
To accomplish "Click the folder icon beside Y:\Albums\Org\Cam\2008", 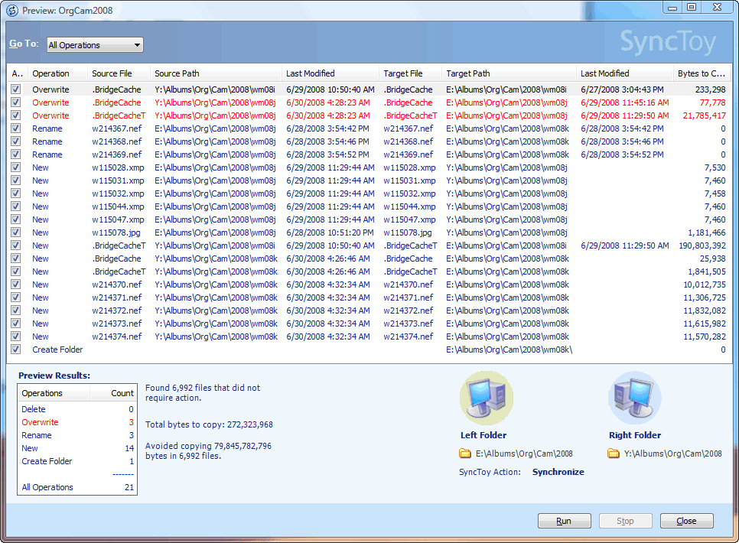I will (614, 454).
